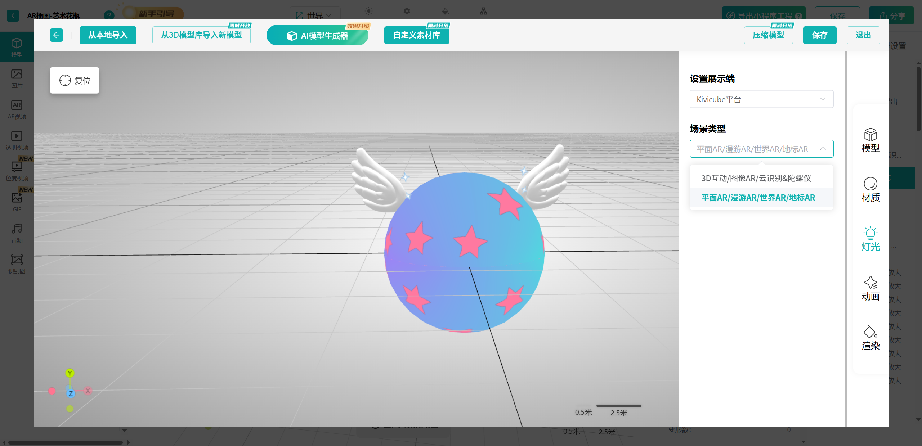Click 从本地导入 button
922x446 pixels.
point(108,35)
